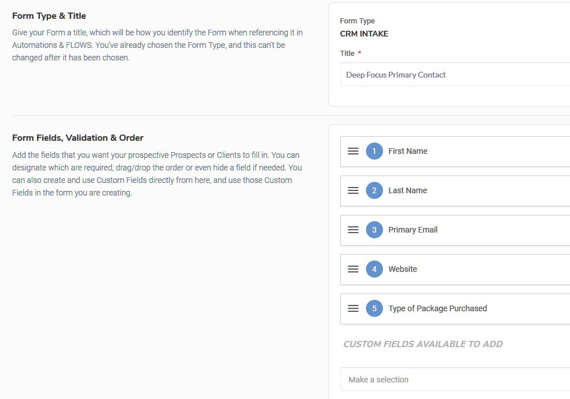Image resolution: width=570 pixels, height=399 pixels.
Task: Click the hamburger handle next to Primary Email
Action: point(353,230)
